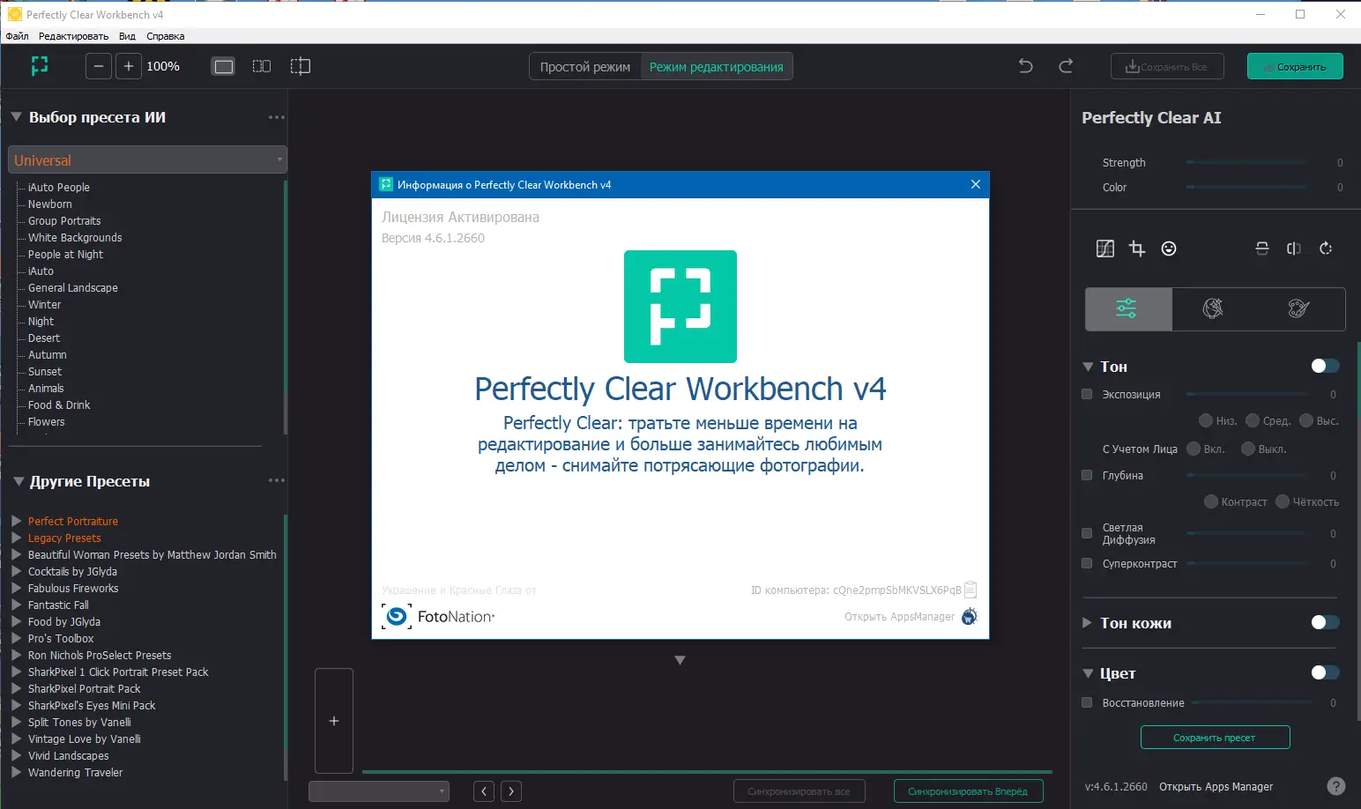This screenshot has height=809, width=1361.
Task: Switch to single image view
Action: click(x=224, y=66)
